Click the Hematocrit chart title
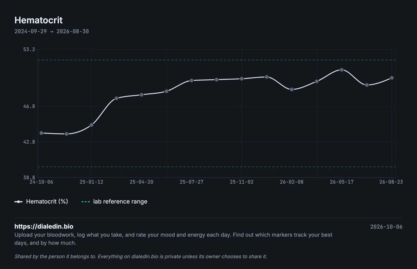Image resolution: width=417 pixels, height=269 pixels. coord(39,20)
